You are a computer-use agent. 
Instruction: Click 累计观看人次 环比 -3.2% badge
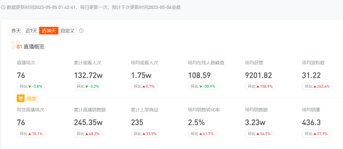pos(88,86)
